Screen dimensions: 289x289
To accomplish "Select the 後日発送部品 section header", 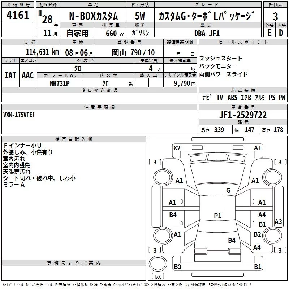I will tap(99, 90).
